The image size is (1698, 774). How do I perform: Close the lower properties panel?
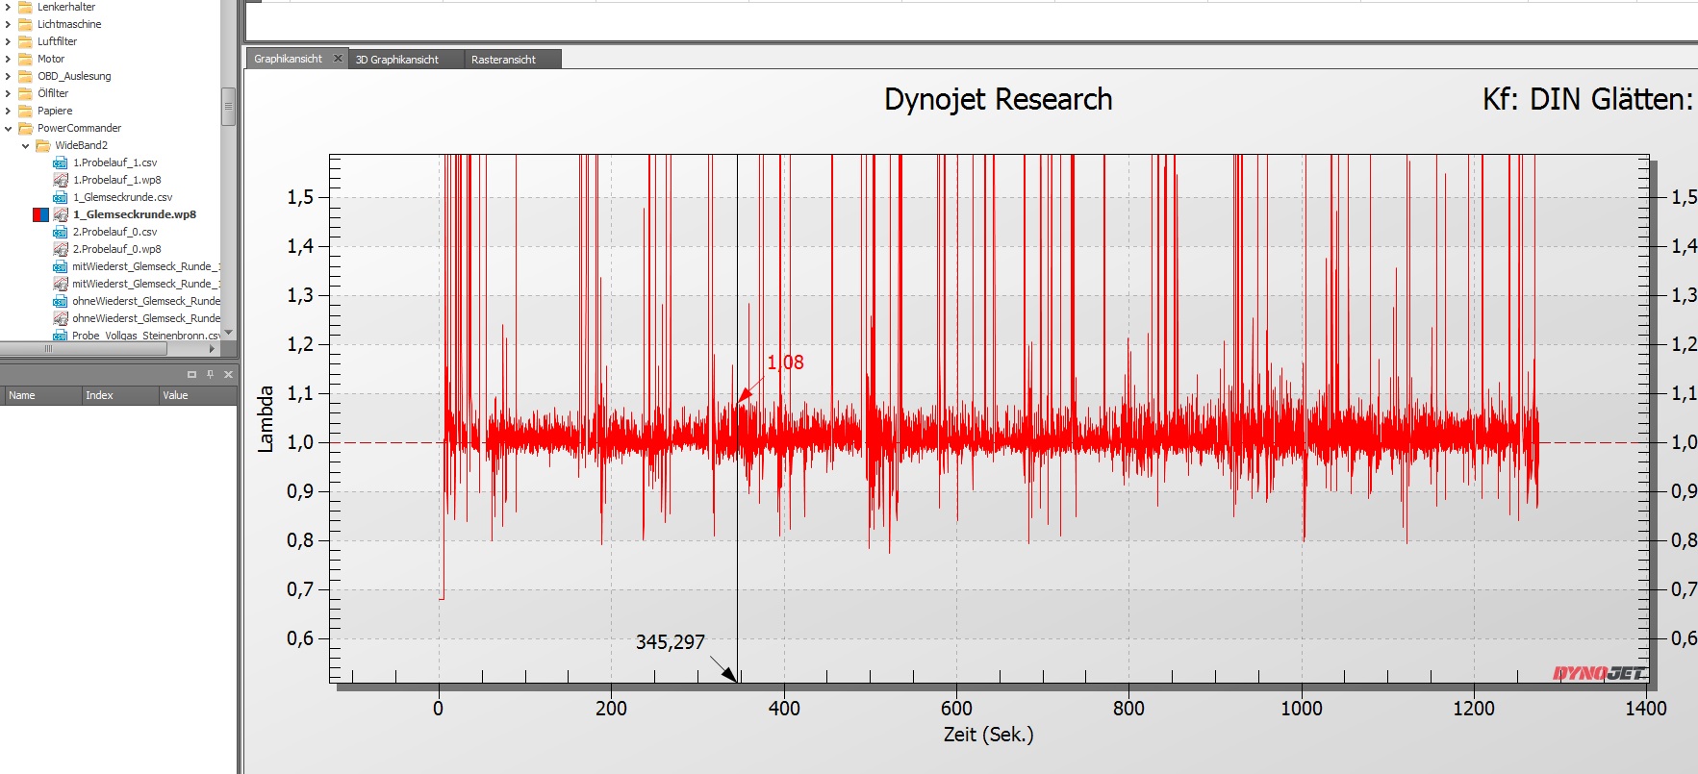point(228,374)
